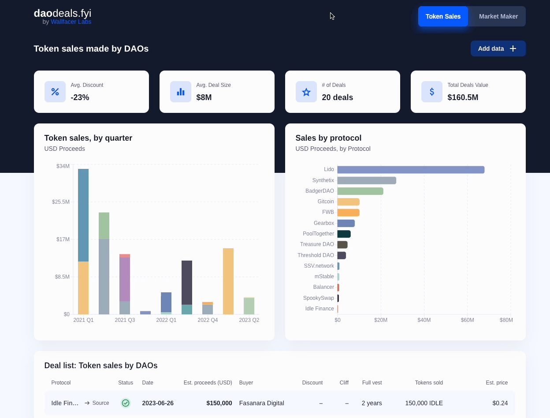This screenshot has height=418, width=550.
Task: Click the star icon on # of Deals card
Action: 306,92
